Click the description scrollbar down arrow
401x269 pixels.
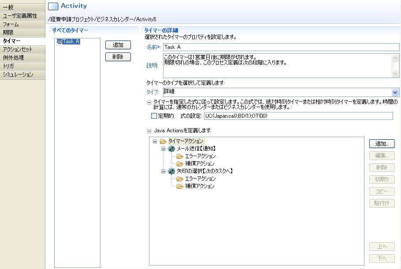point(395,74)
